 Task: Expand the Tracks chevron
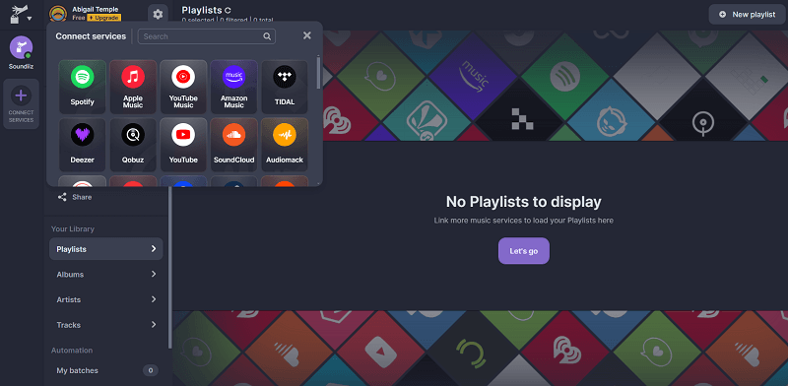coord(154,325)
